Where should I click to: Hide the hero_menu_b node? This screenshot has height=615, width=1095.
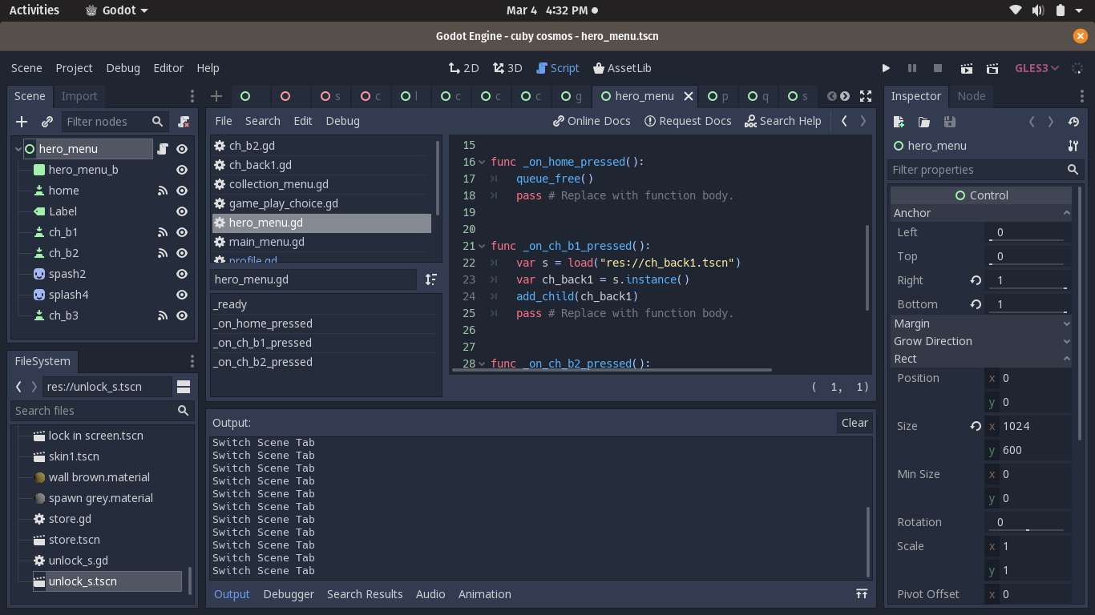[182, 170]
